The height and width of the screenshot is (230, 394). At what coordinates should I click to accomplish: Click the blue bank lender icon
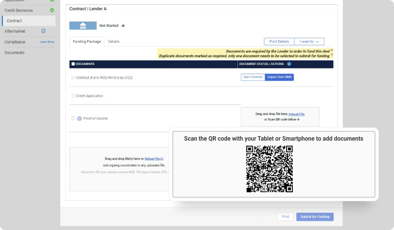point(83,26)
